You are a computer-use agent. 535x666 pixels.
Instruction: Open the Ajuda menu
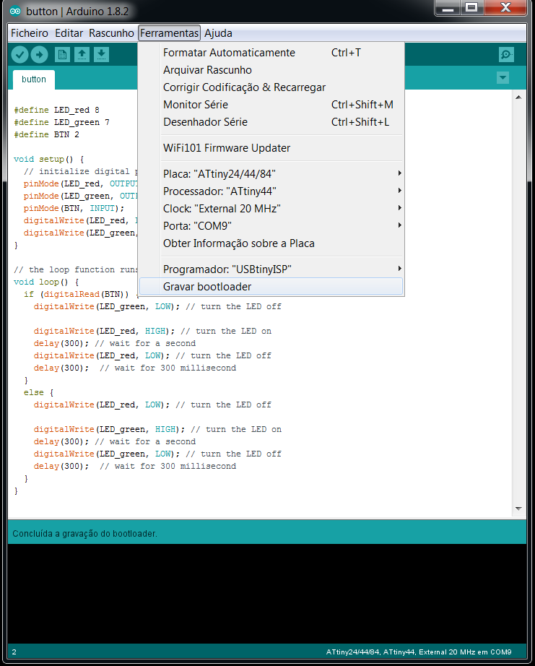(x=218, y=33)
